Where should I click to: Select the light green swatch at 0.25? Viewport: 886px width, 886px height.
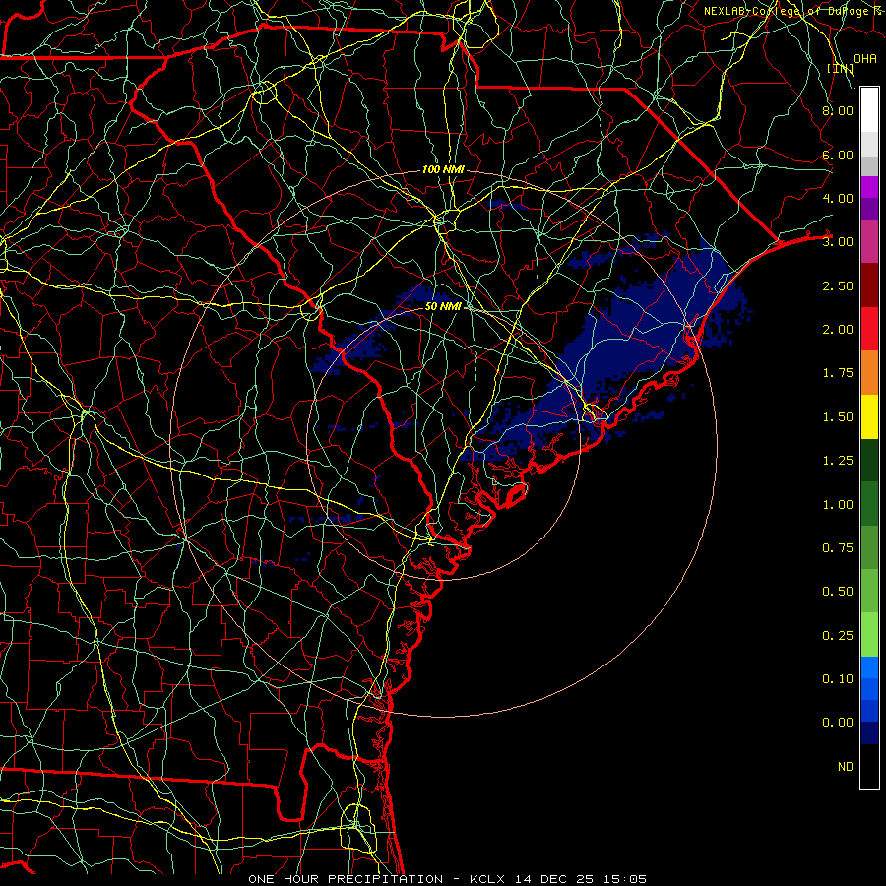(x=869, y=635)
